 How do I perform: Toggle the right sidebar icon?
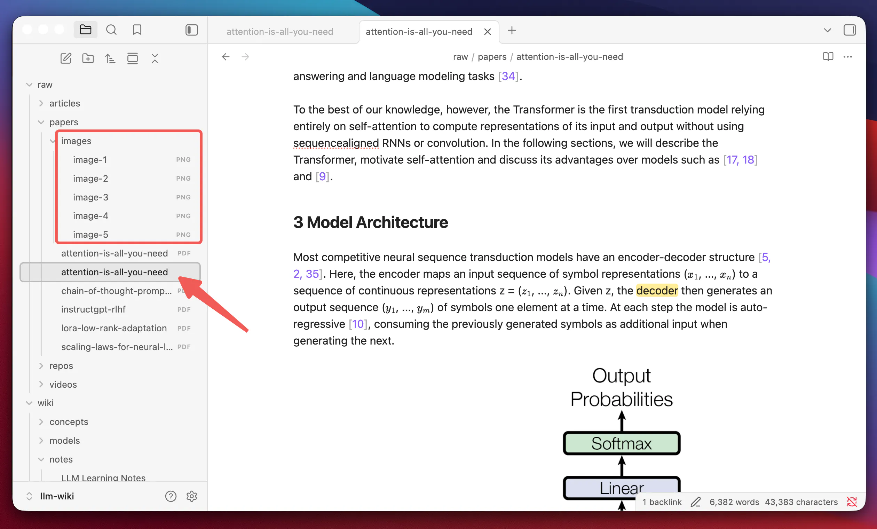coord(850,30)
